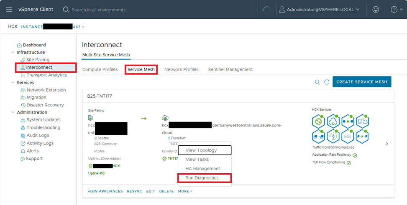Open the hamburger navigation menu
Screen dimensions: 407x205
coord(9,10)
